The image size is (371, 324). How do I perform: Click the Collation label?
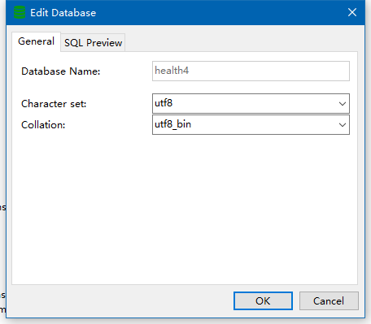tap(43, 125)
